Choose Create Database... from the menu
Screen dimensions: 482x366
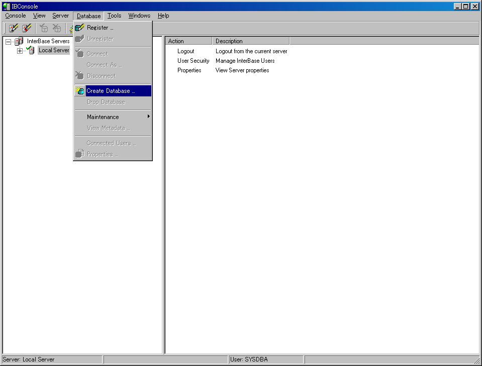click(x=111, y=91)
